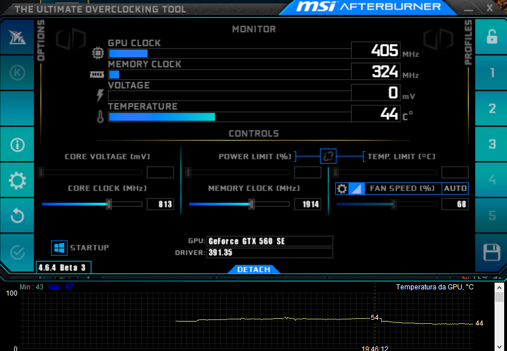
Task: Click the graph scrollbar up arrow
Action: pos(499,287)
